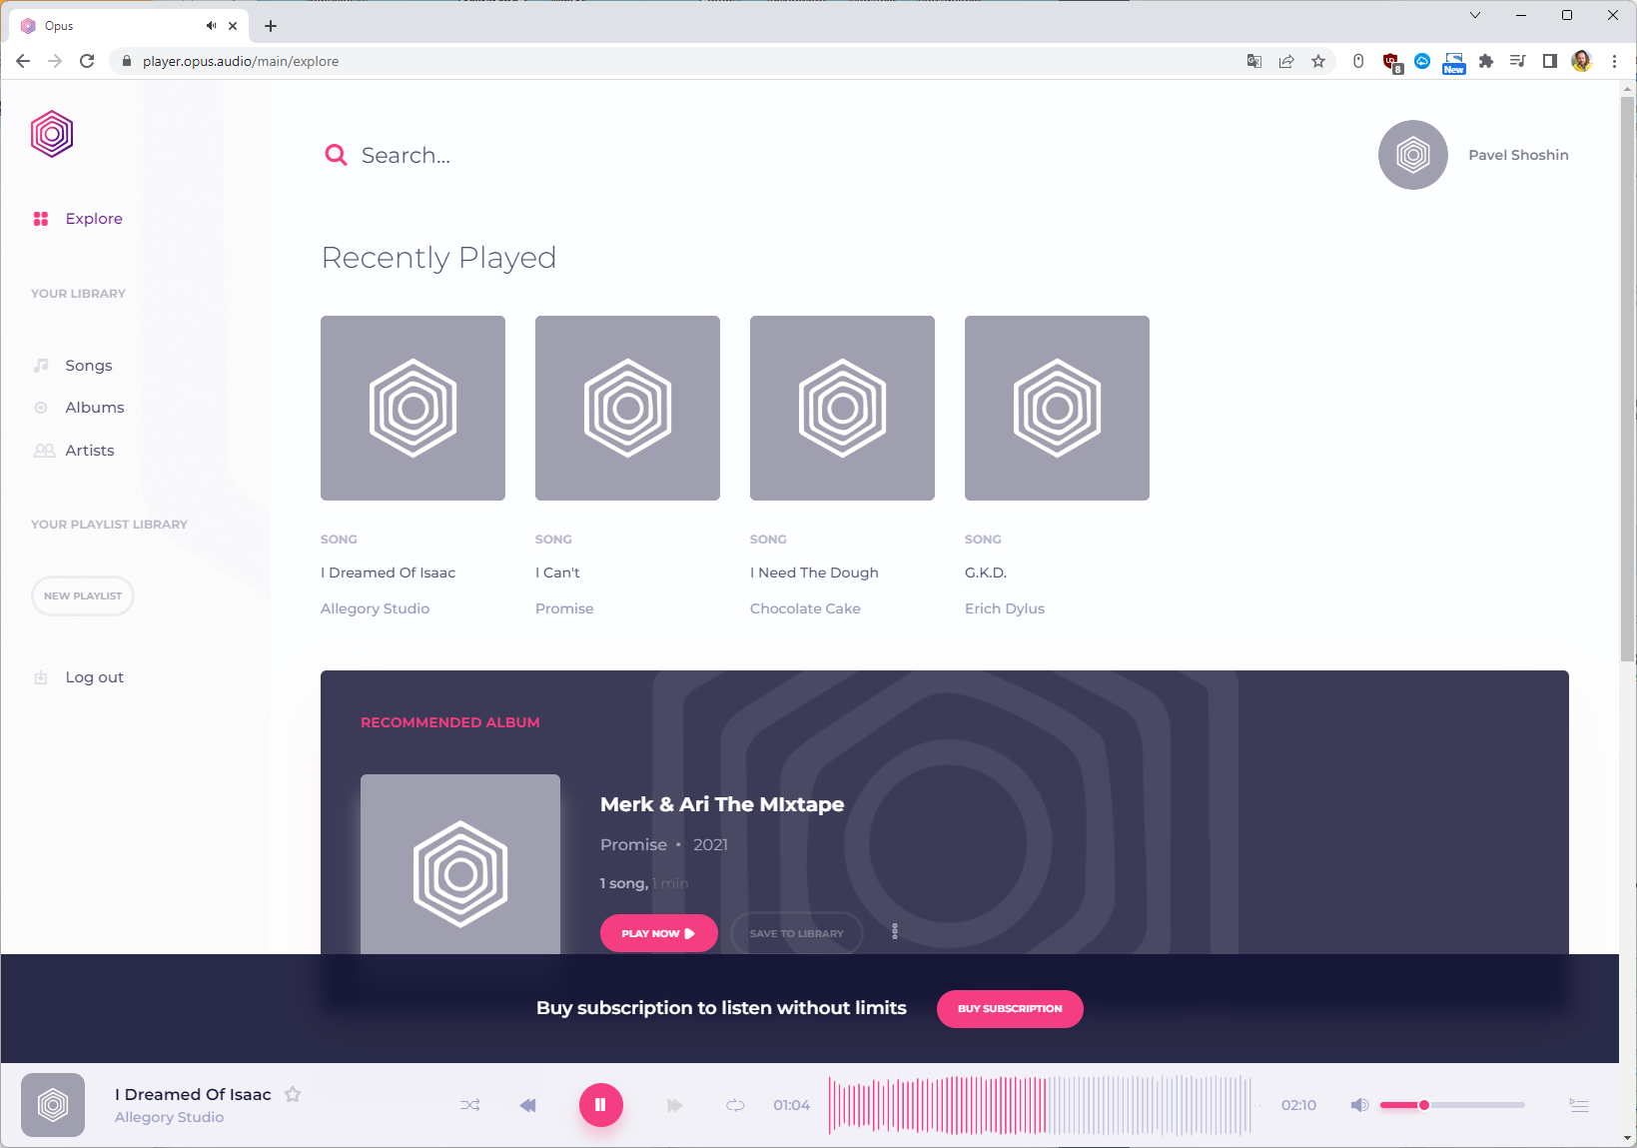Bookmark this page with the star icon
Viewport: 1637px width, 1148px height.
(x=1318, y=61)
